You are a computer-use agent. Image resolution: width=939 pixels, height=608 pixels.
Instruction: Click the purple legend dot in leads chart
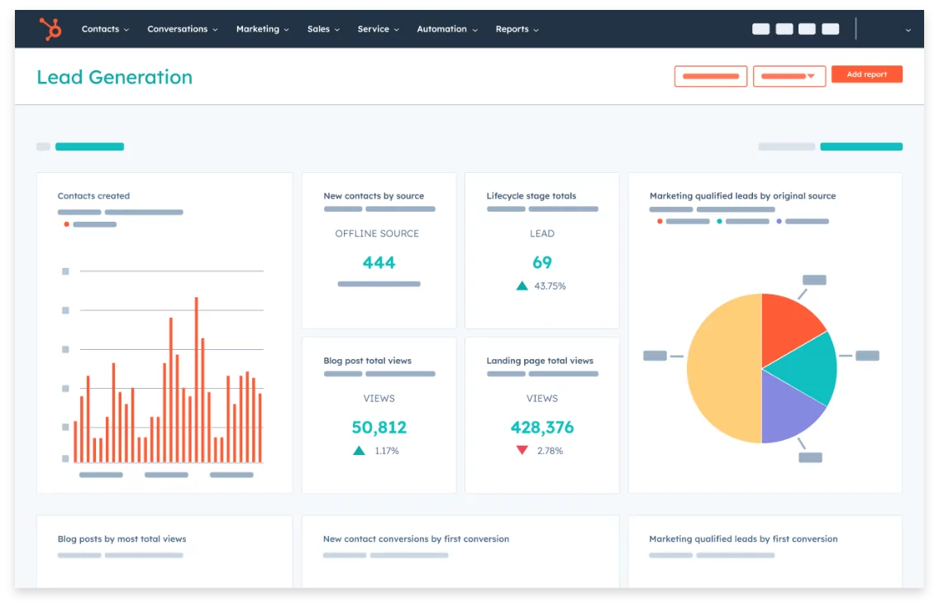point(779,221)
